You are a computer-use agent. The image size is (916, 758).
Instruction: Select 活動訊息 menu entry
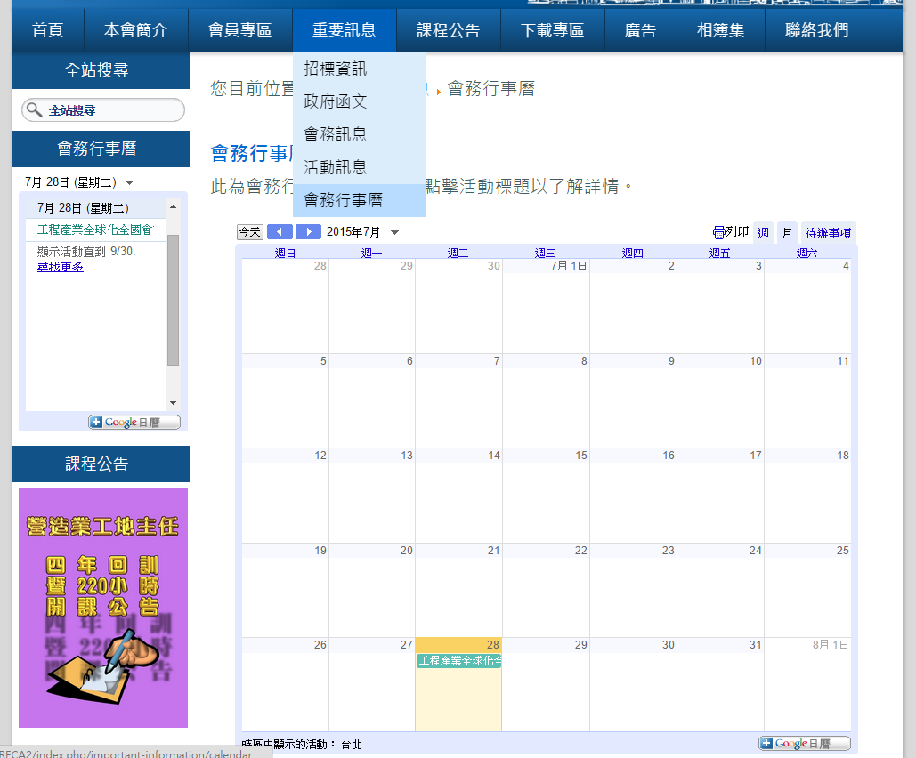pos(335,167)
